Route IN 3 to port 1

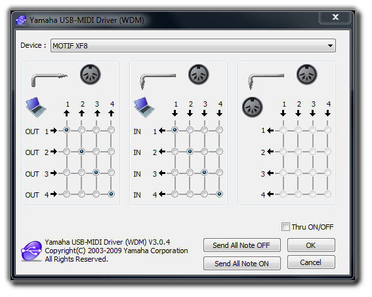[175, 173]
